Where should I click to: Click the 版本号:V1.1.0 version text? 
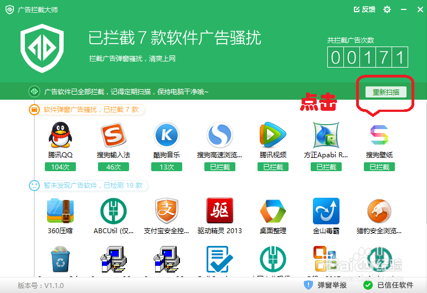[40, 285]
